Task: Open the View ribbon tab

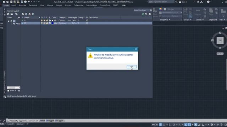Action: tap(42, 5)
